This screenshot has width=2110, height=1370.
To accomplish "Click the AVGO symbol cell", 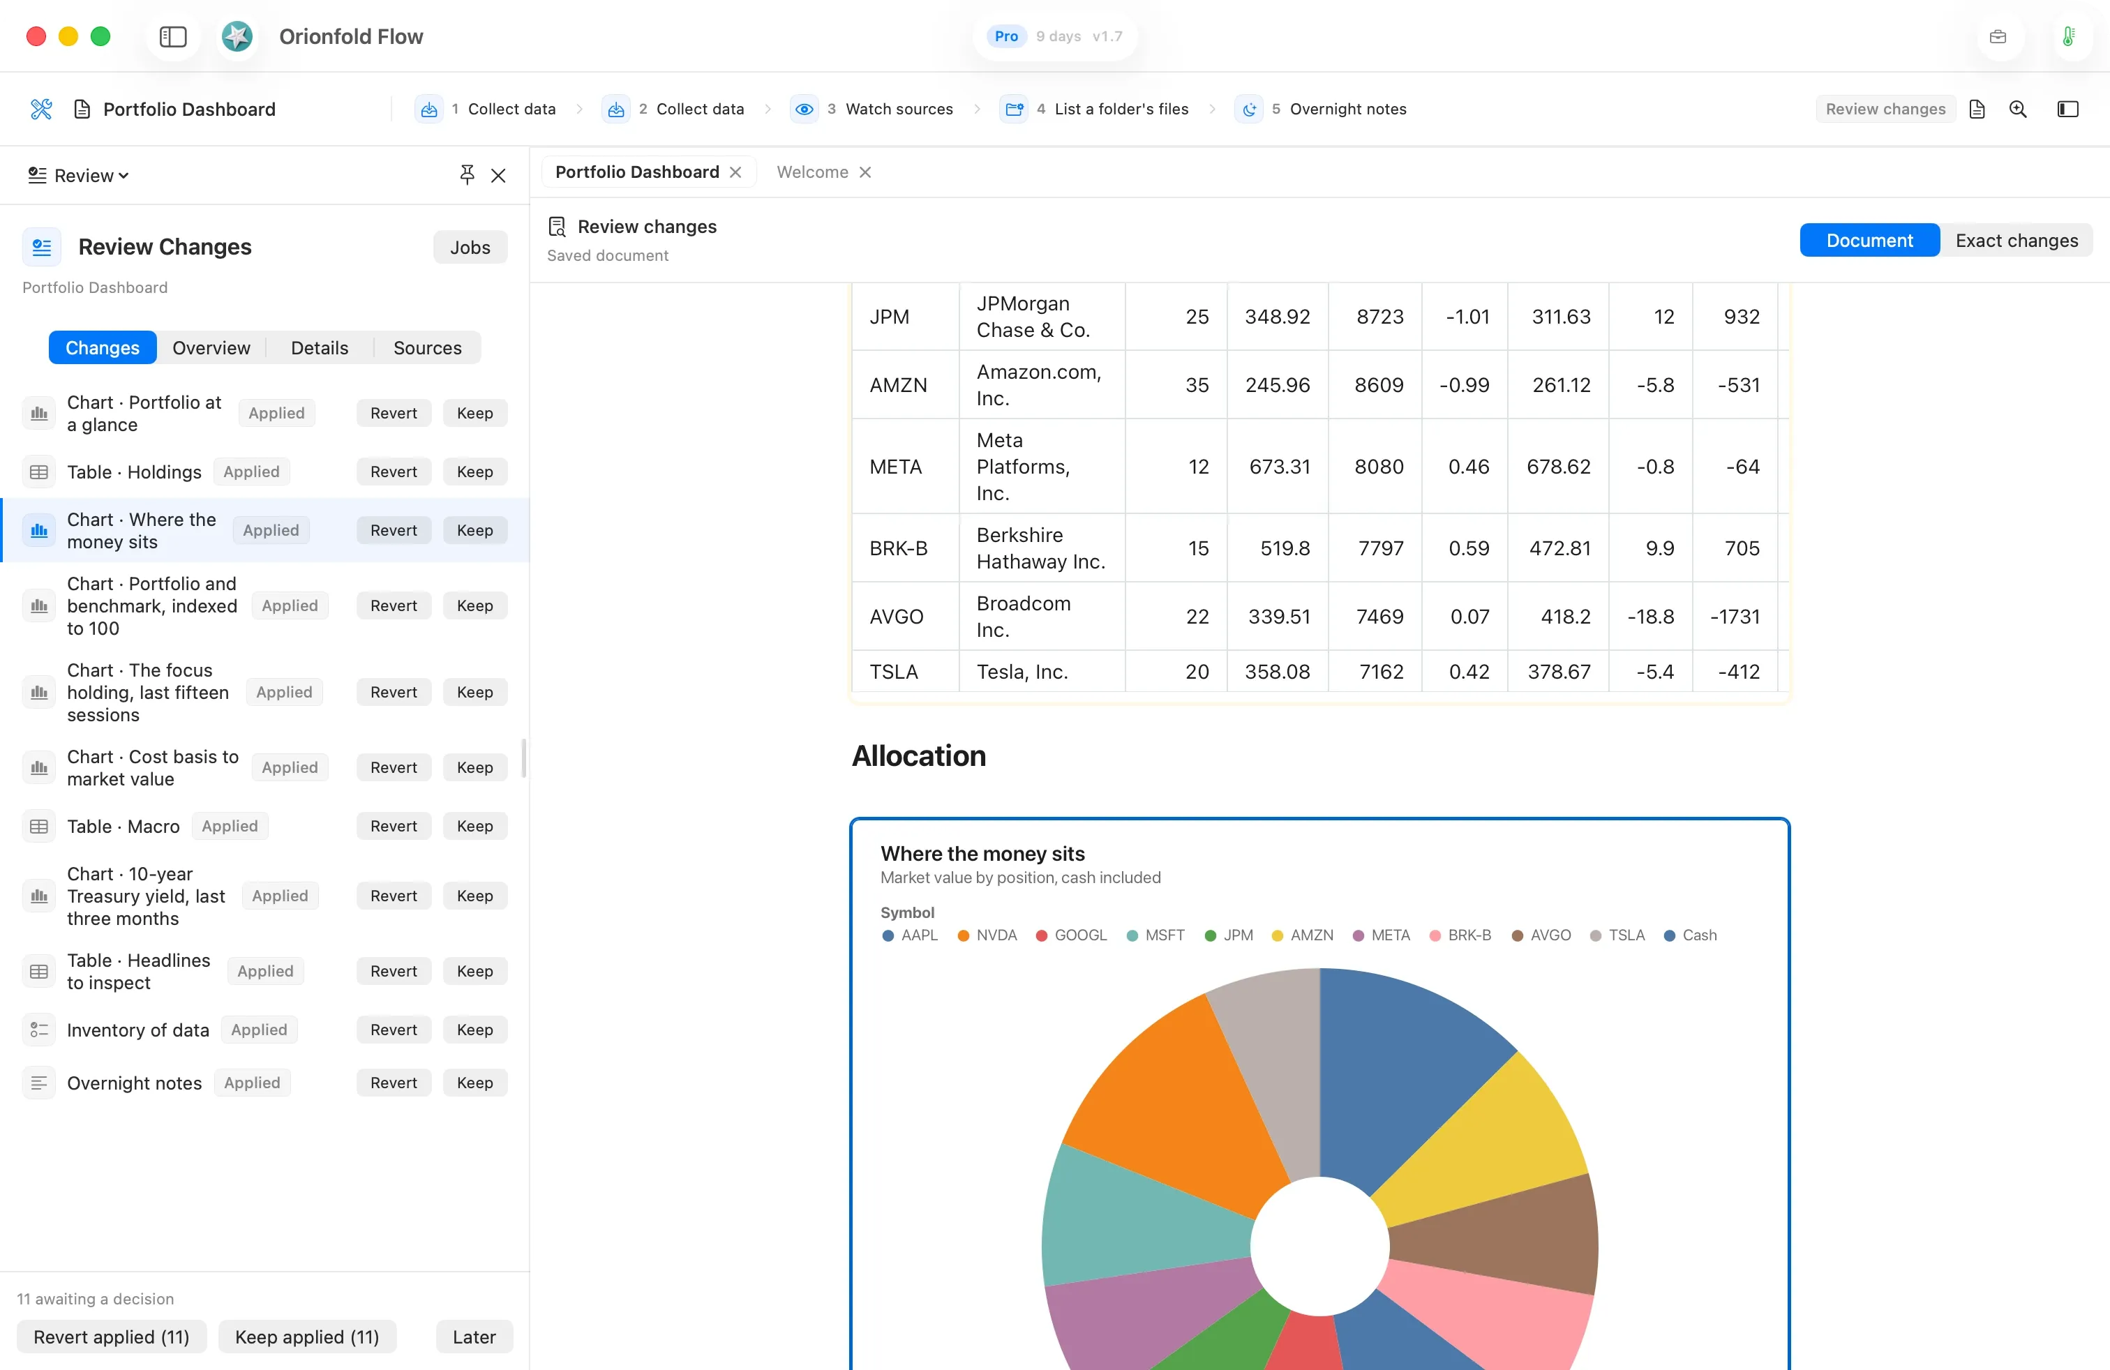I will click(905, 616).
